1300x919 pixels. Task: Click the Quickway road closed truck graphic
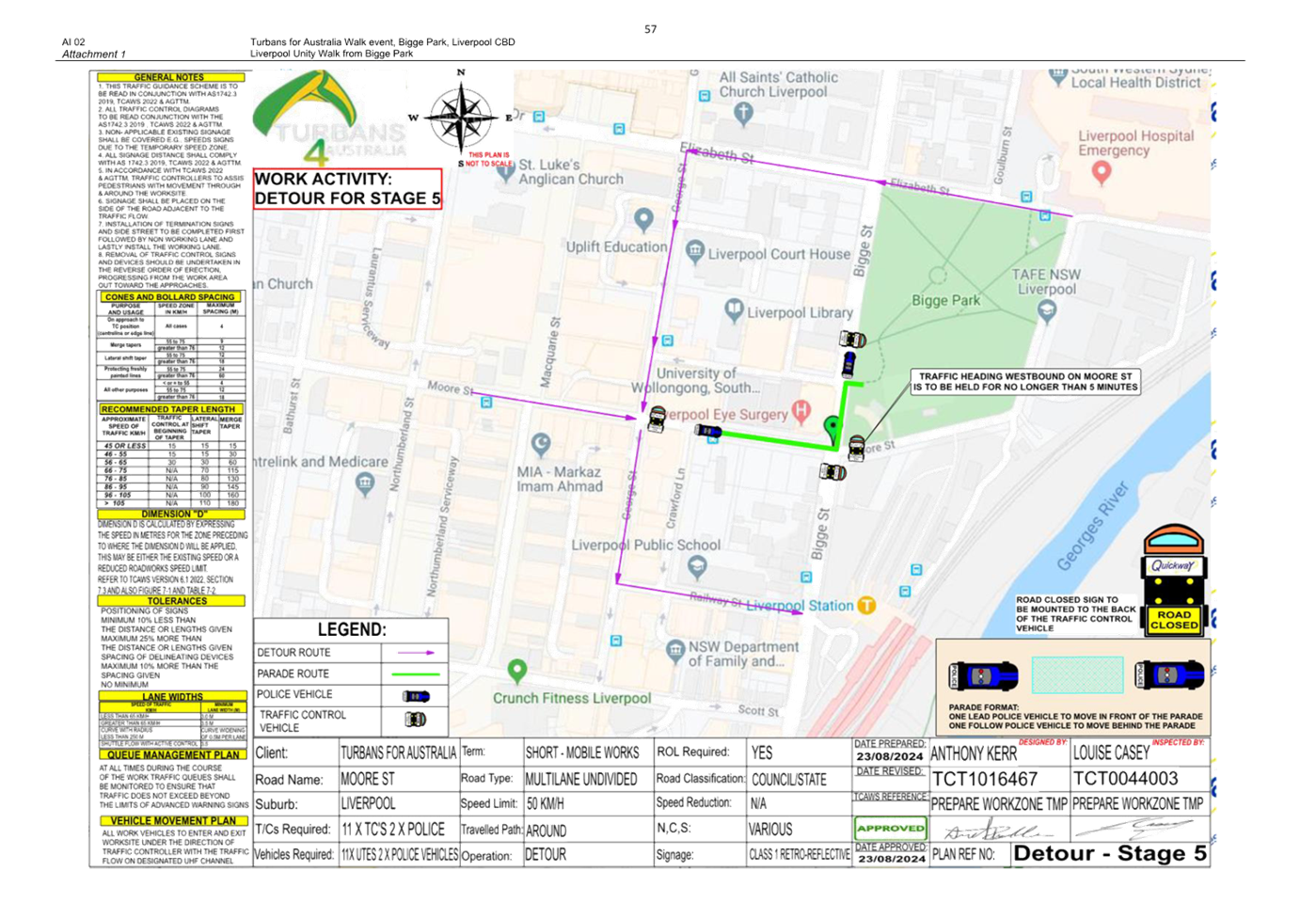coord(1174,580)
